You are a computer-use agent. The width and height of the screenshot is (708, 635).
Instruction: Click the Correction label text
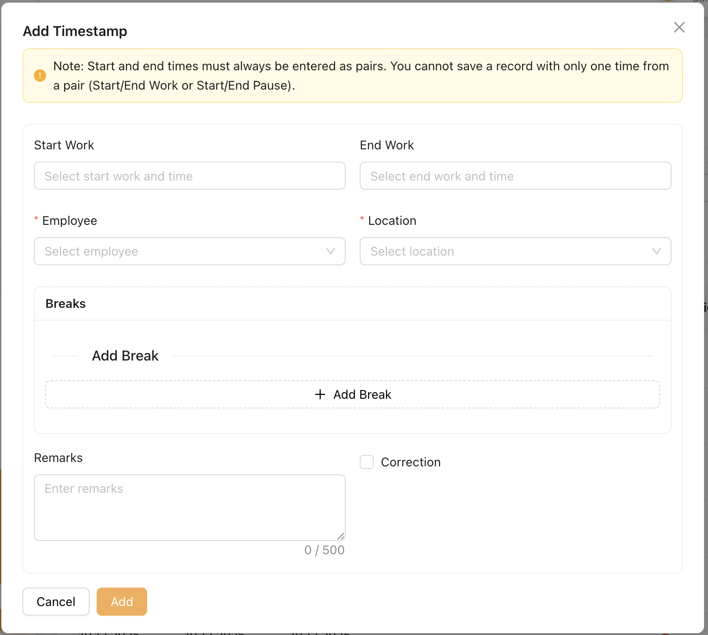pos(411,462)
